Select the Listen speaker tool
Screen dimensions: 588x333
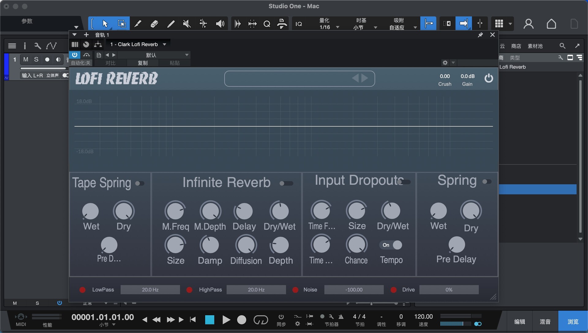pyautogui.click(x=220, y=24)
